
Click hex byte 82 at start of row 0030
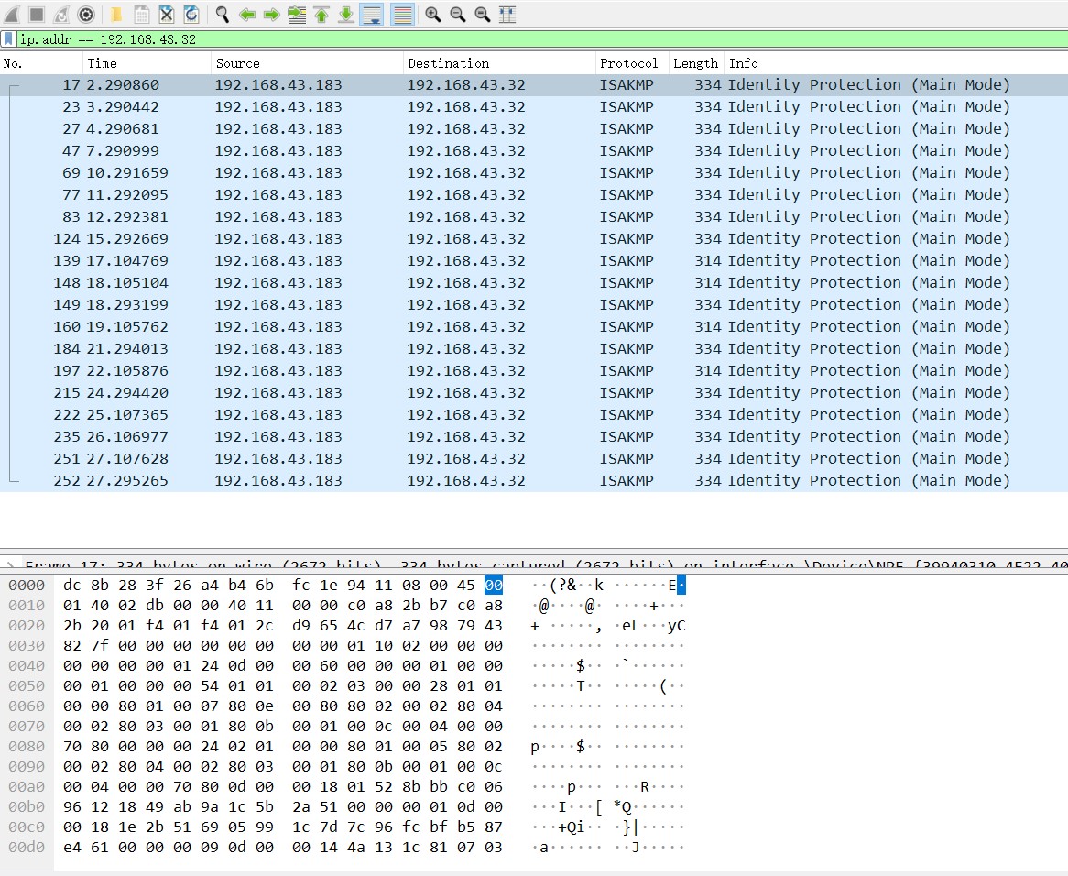[x=72, y=646]
